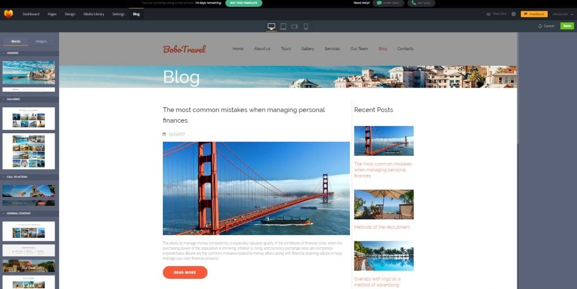Select the desktop preview device icon
This screenshot has width=577, height=289.
(x=272, y=26)
